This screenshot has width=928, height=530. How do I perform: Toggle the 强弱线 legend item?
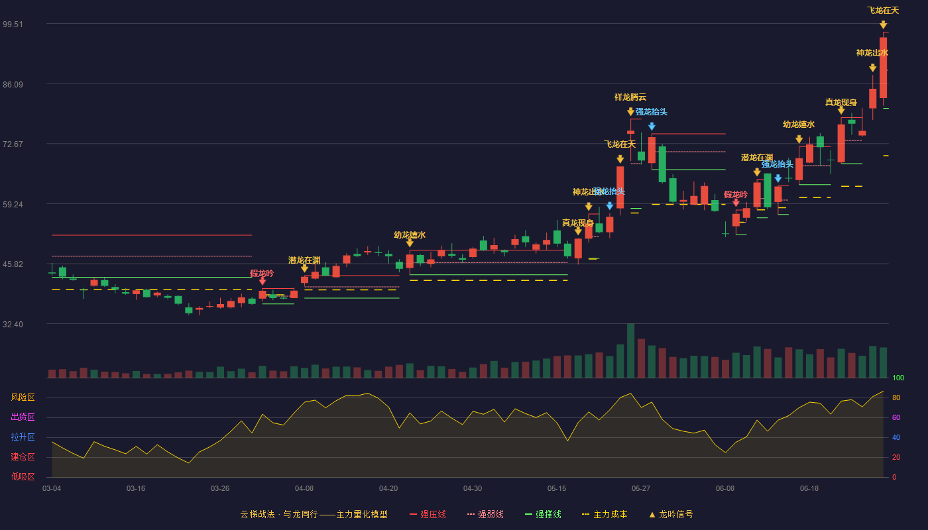[485, 514]
